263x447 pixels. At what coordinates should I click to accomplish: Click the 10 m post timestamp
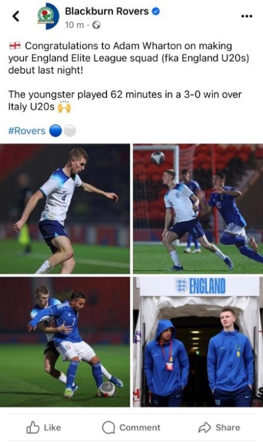[74, 25]
